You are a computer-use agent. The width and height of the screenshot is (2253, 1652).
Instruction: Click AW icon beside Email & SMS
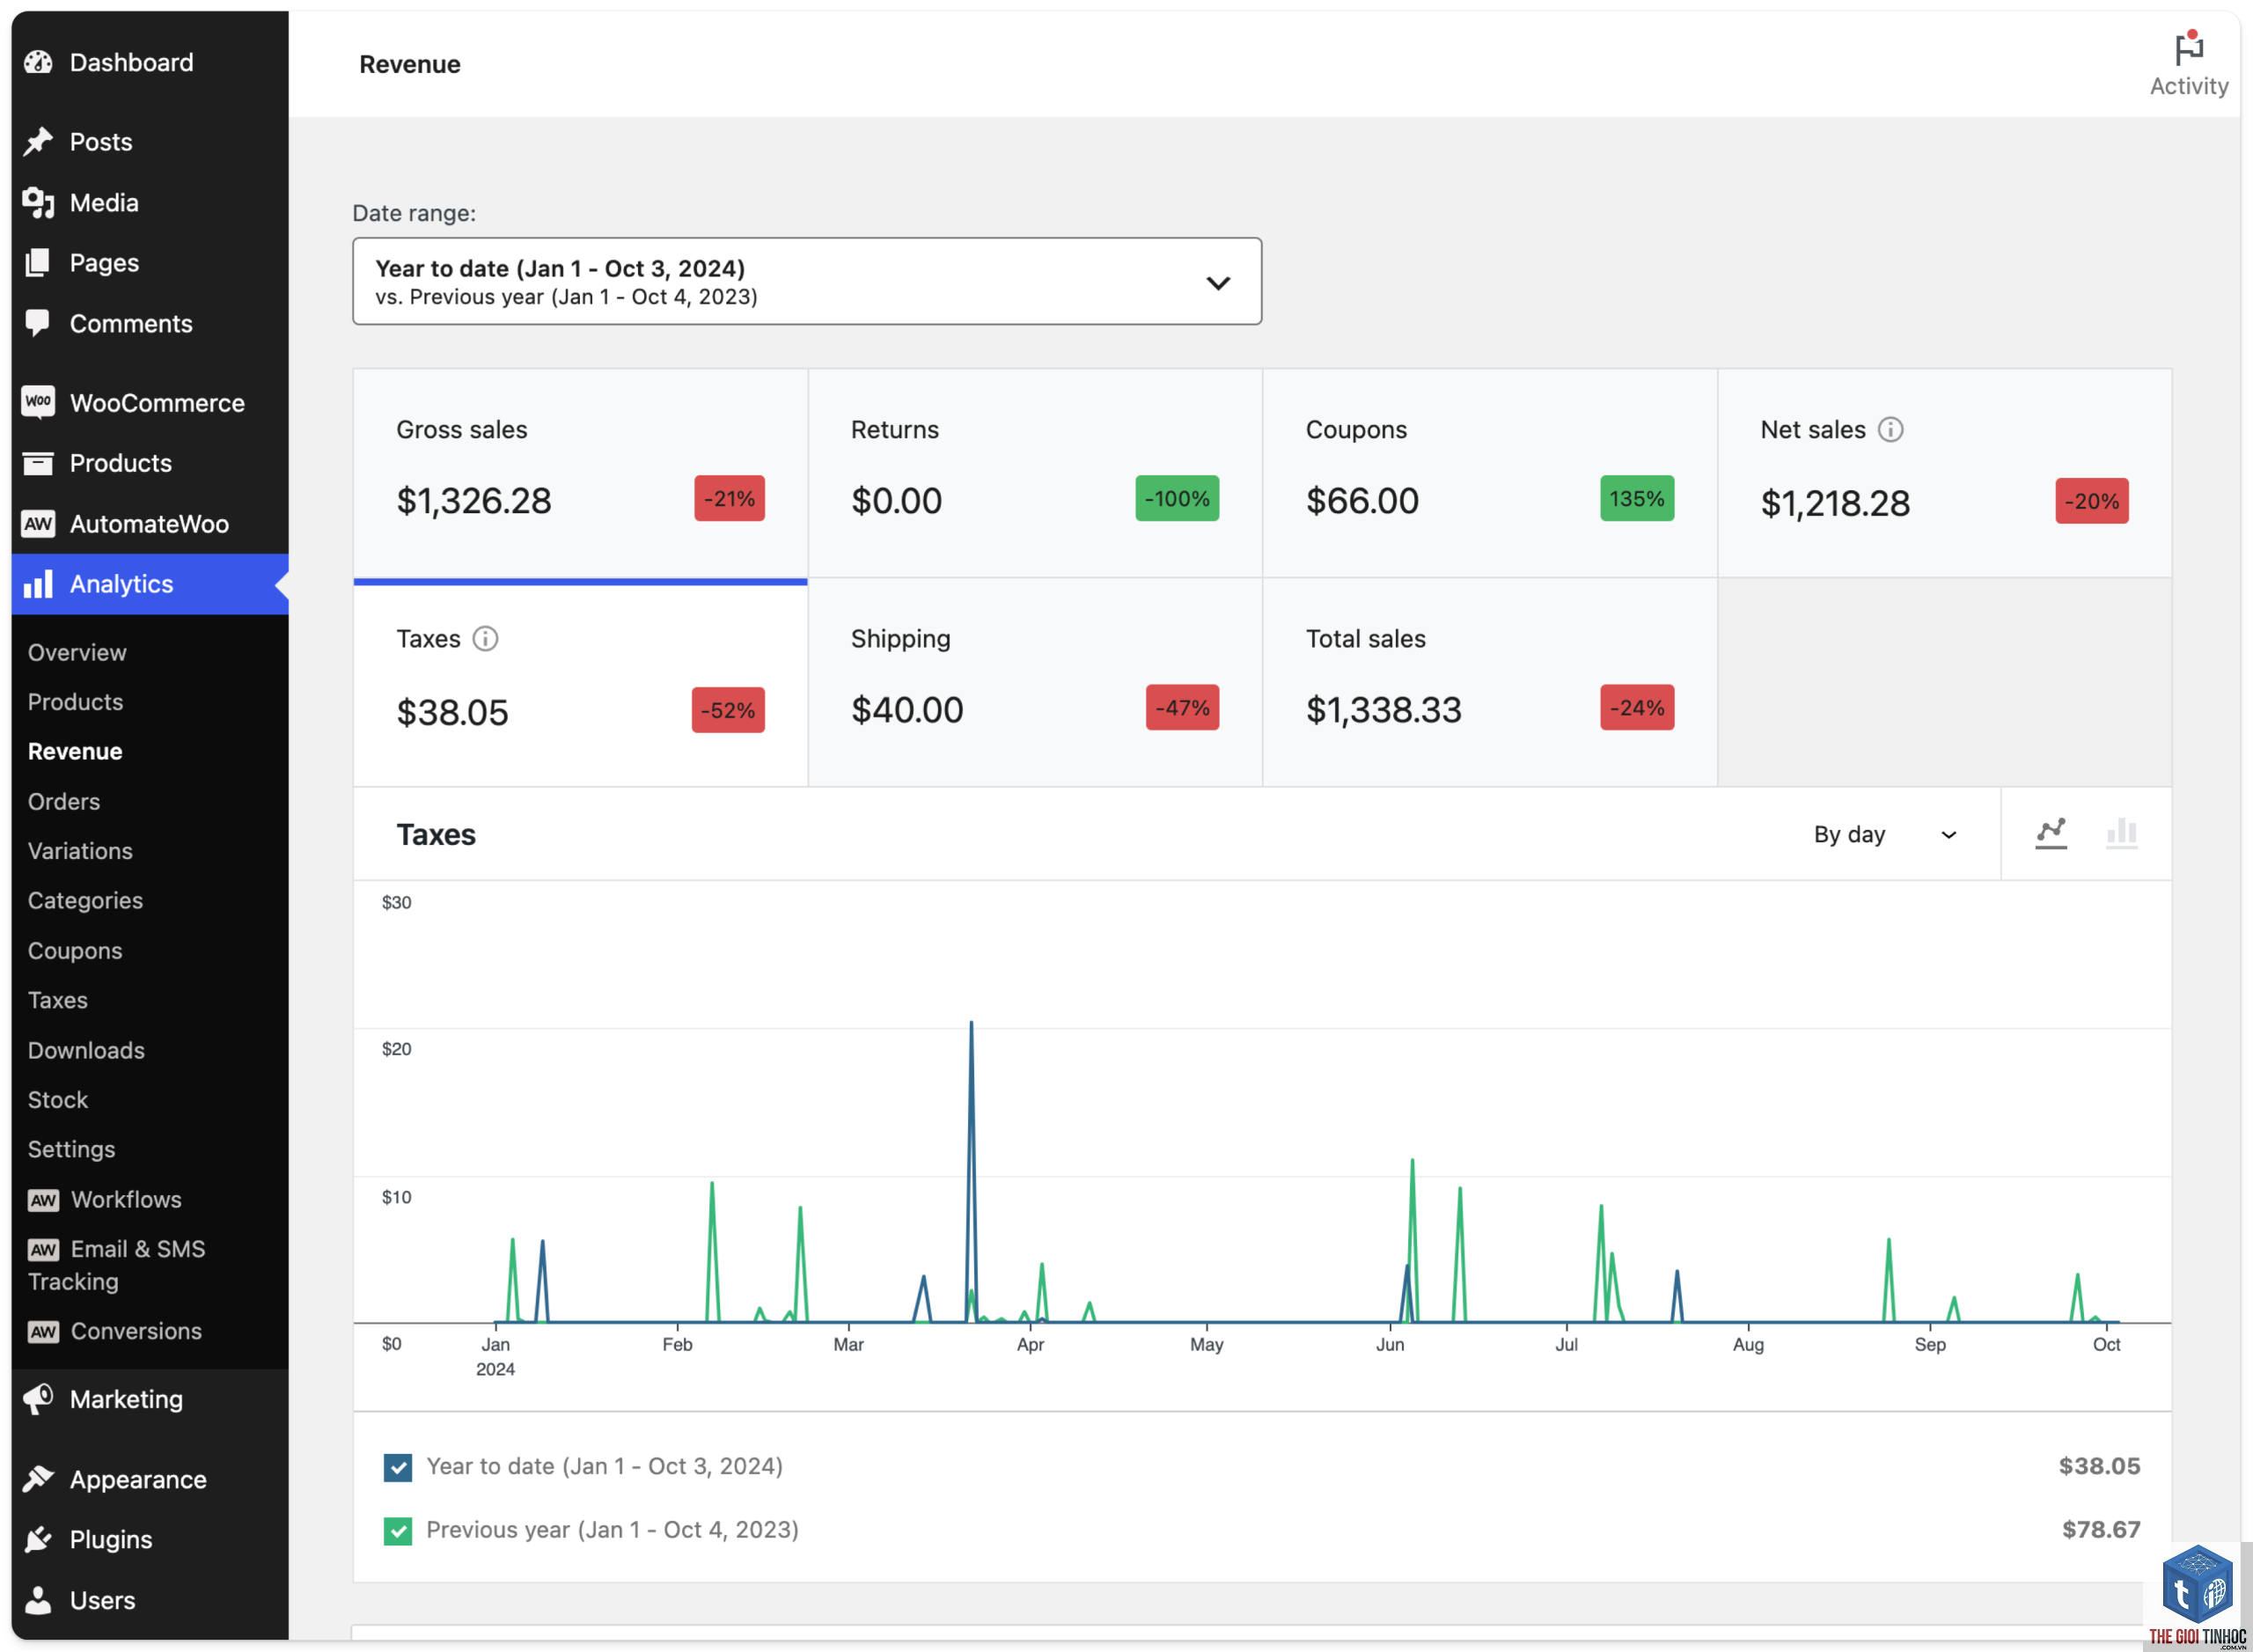click(x=43, y=1250)
